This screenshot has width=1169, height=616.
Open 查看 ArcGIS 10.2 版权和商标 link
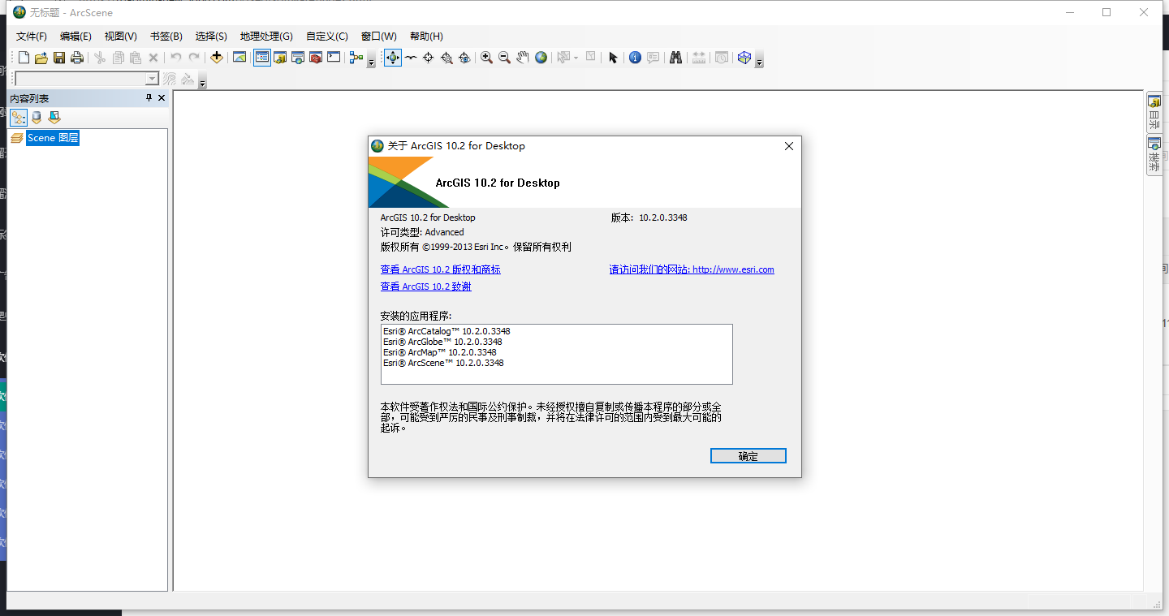coord(441,269)
